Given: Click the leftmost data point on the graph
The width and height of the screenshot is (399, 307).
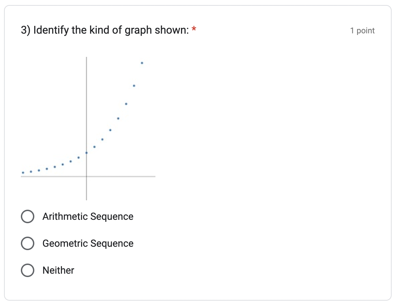Looking at the screenshot, I should point(23,172).
